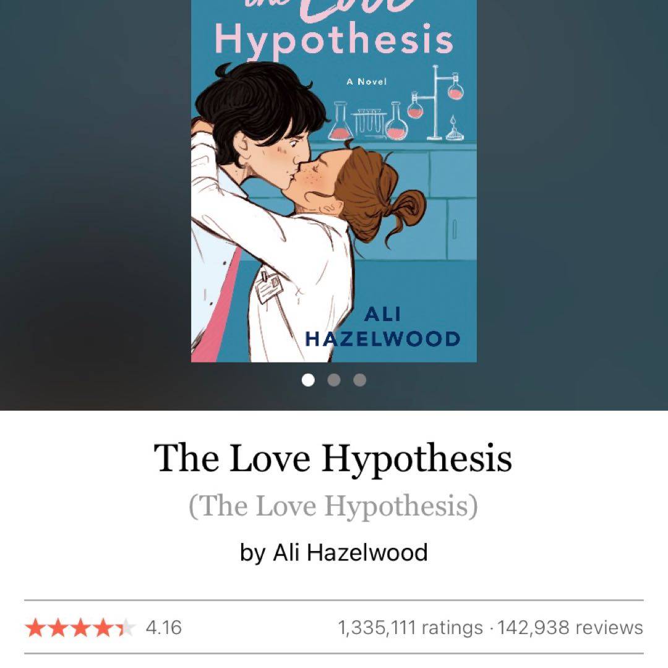The width and height of the screenshot is (668, 668).
Task: Tap blurred background left of the cover
Action: pyautogui.click(x=95, y=192)
